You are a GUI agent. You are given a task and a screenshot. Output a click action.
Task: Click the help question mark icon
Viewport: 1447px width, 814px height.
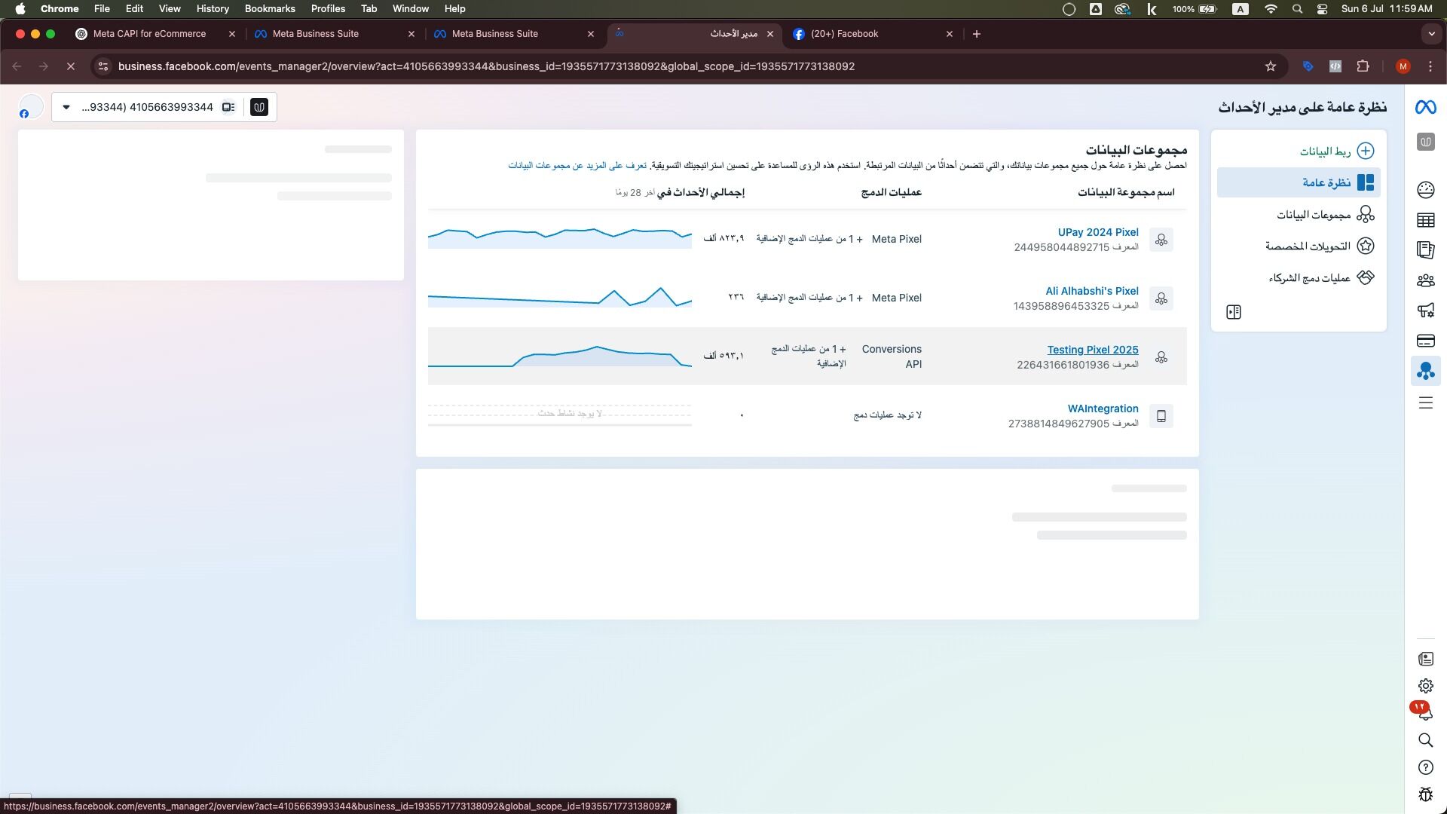tap(1425, 767)
